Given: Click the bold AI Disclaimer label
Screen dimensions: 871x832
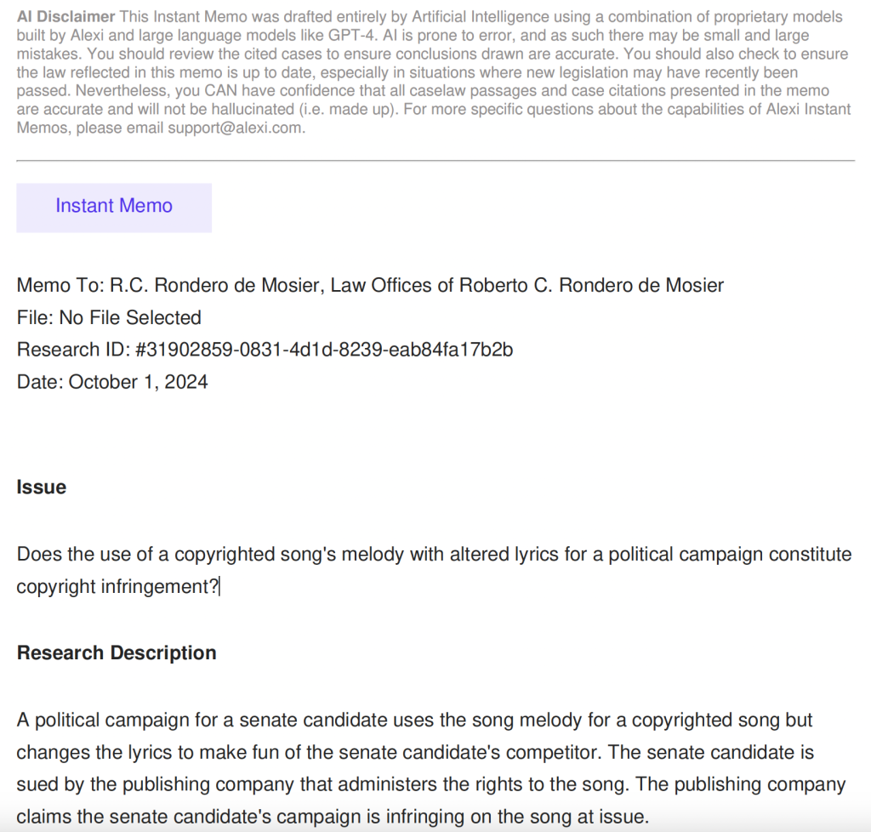Looking at the screenshot, I should [x=66, y=17].
